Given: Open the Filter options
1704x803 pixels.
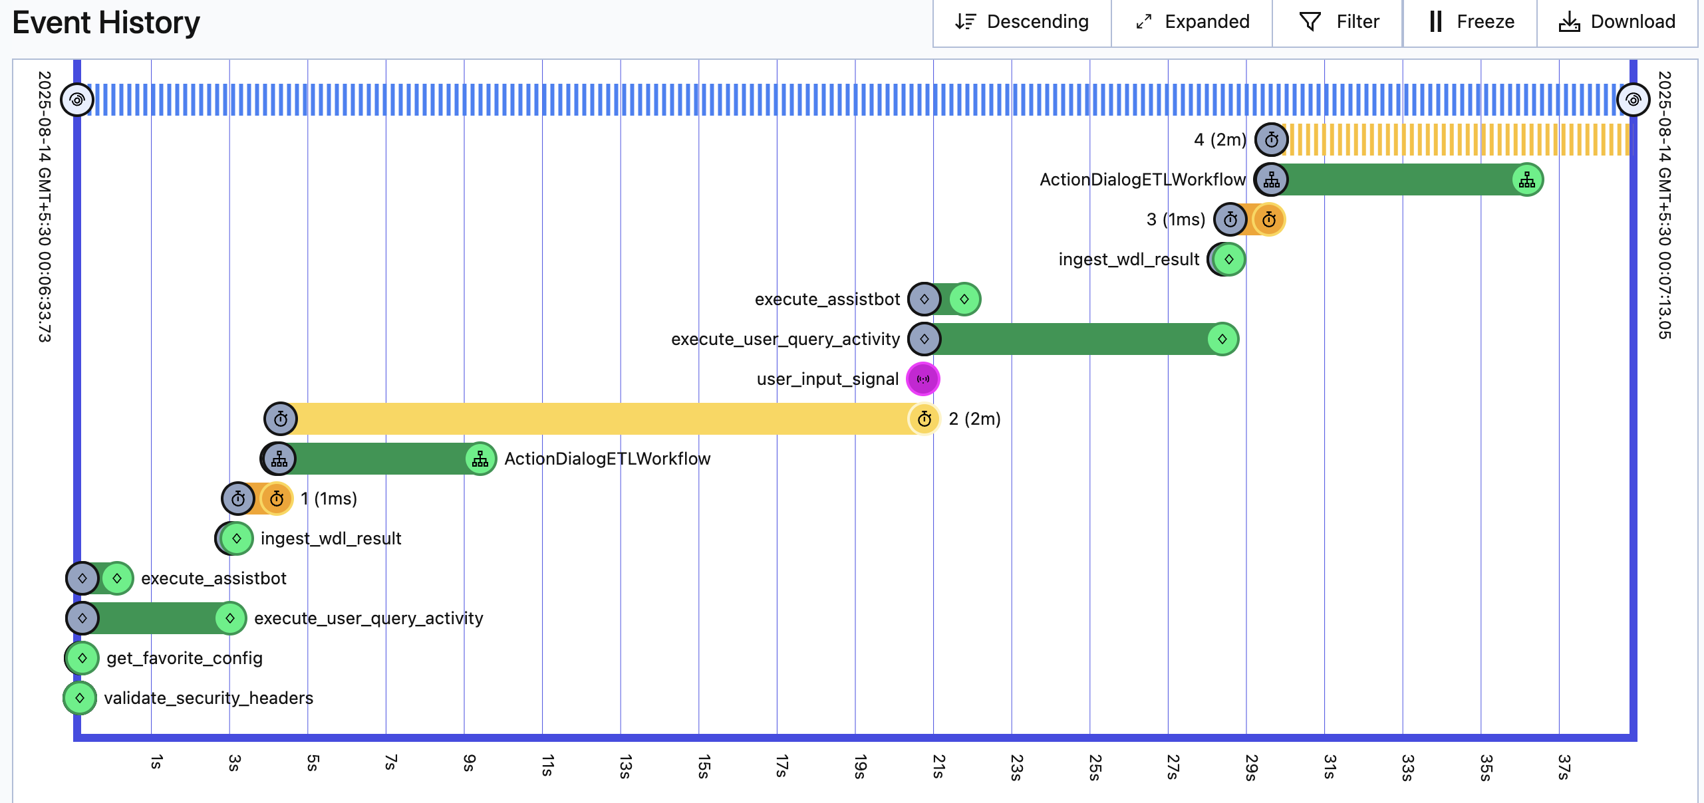Looking at the screenshot, I should 1339,22.
